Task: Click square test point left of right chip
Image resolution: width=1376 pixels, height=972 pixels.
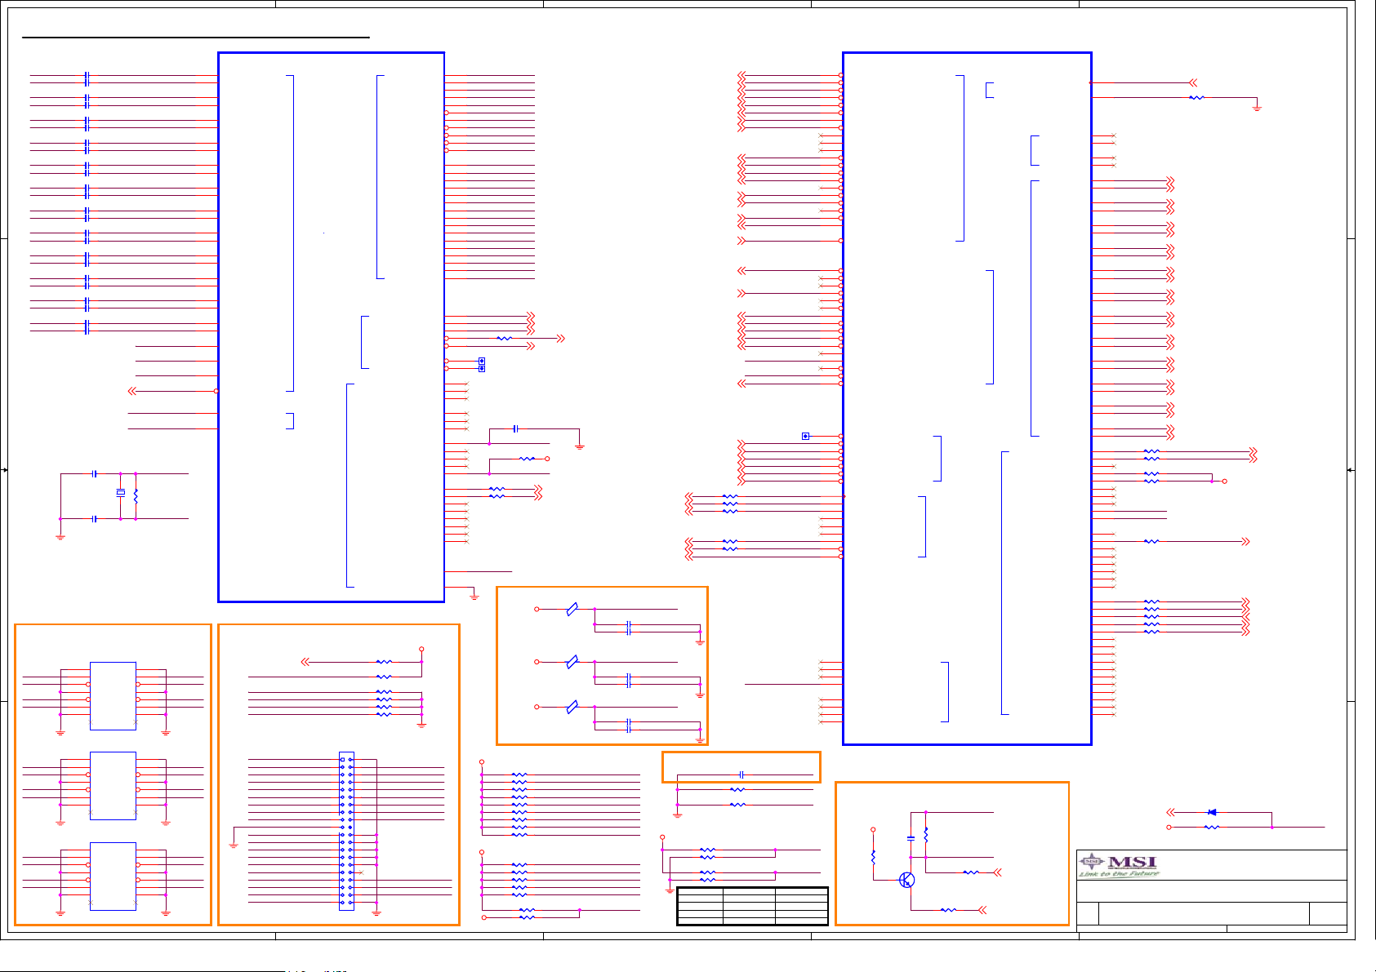Action: click(x=806, y=437)
